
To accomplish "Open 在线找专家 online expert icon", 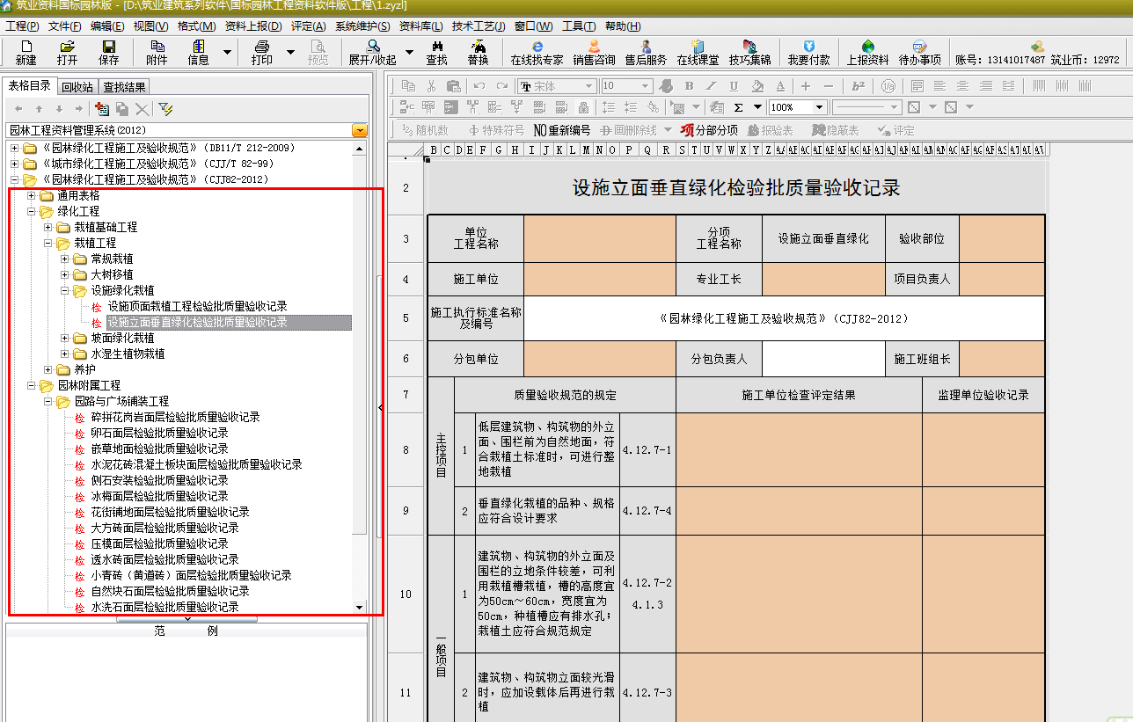I will (x=537, y=52).
